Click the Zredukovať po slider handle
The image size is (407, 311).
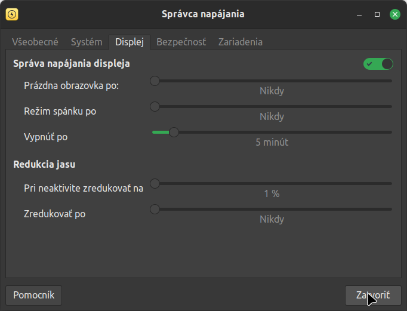pos(155,209)
